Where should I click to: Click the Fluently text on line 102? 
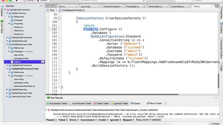pos(91,29)
